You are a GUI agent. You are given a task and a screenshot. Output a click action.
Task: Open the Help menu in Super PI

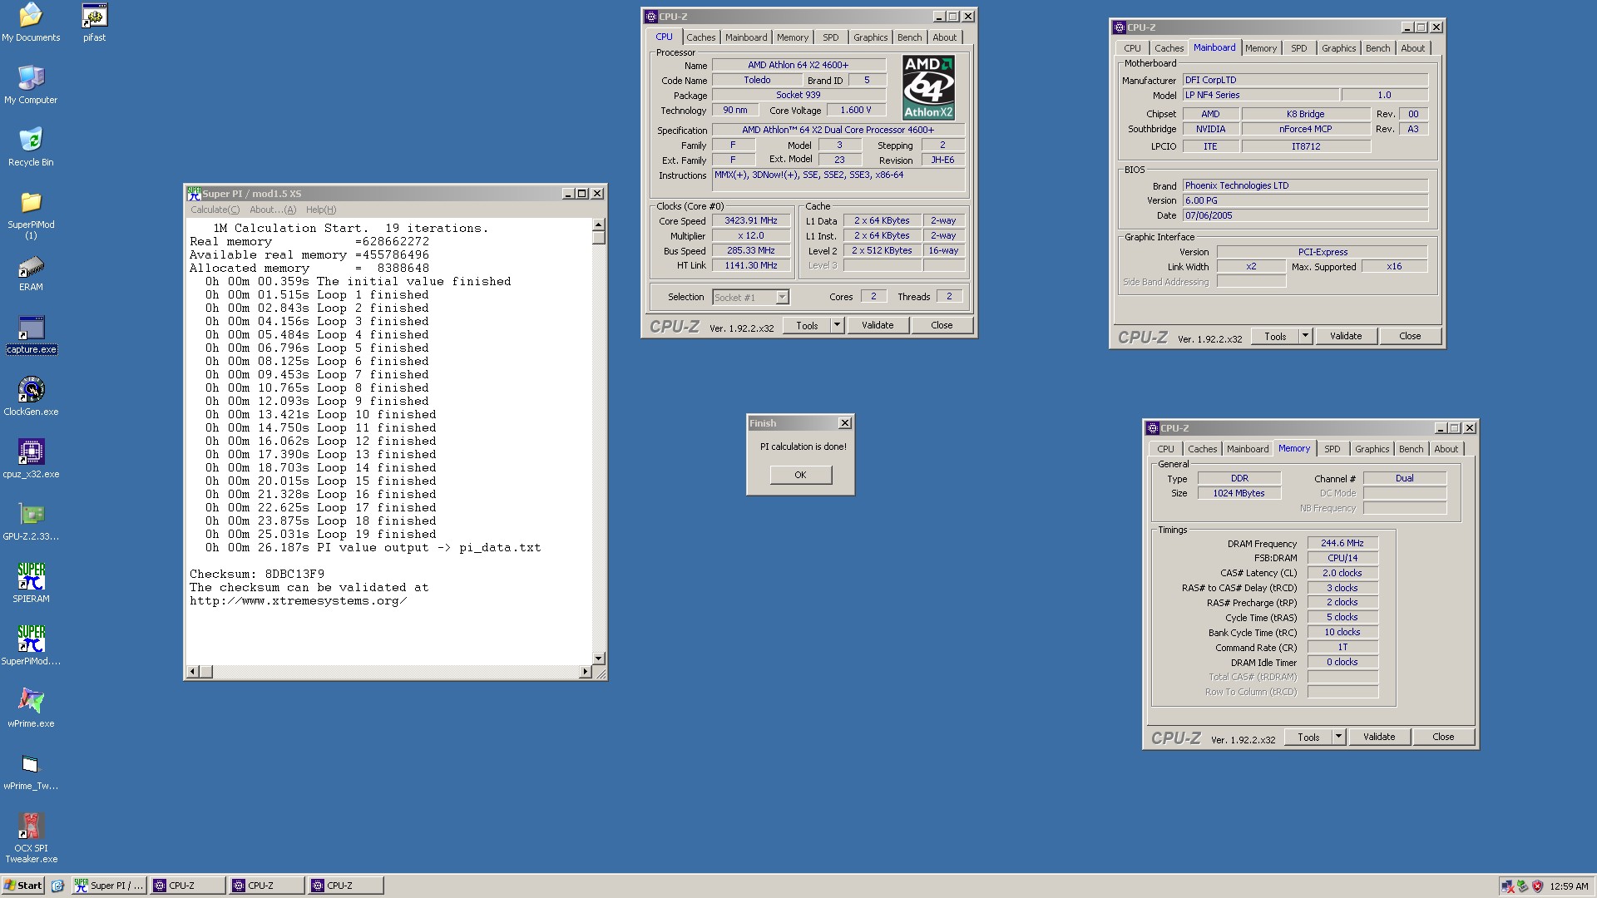coord(321,210)
